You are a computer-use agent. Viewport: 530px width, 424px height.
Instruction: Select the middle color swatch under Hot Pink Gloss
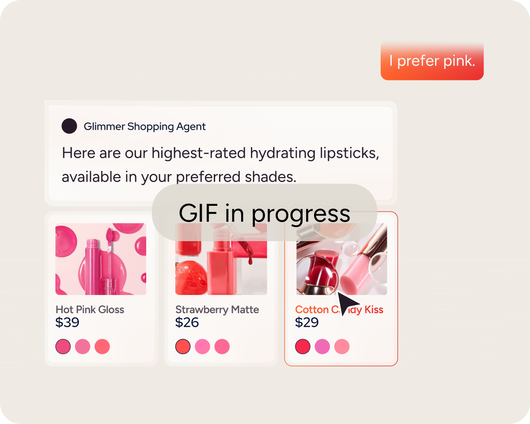pyautogui.click(x=83, y=347)
